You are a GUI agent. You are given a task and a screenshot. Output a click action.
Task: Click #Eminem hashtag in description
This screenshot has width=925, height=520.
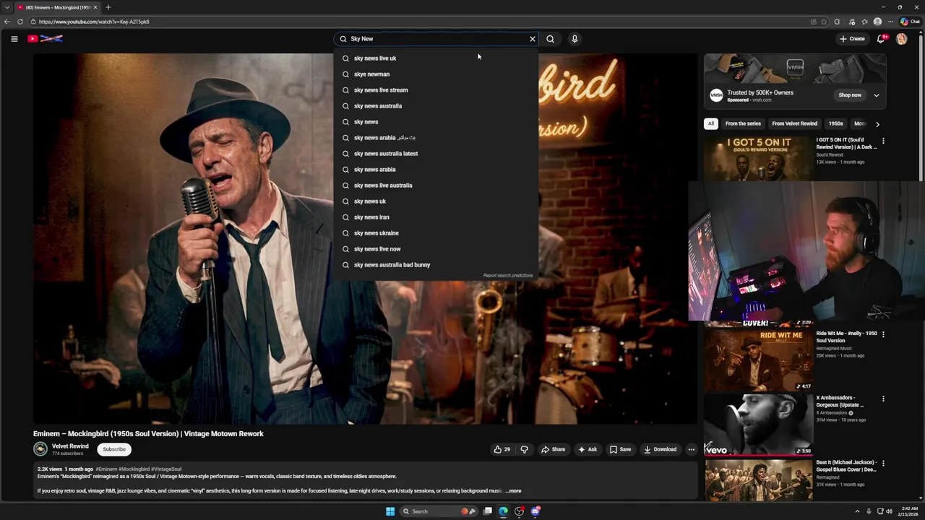(x=106, y=469)
